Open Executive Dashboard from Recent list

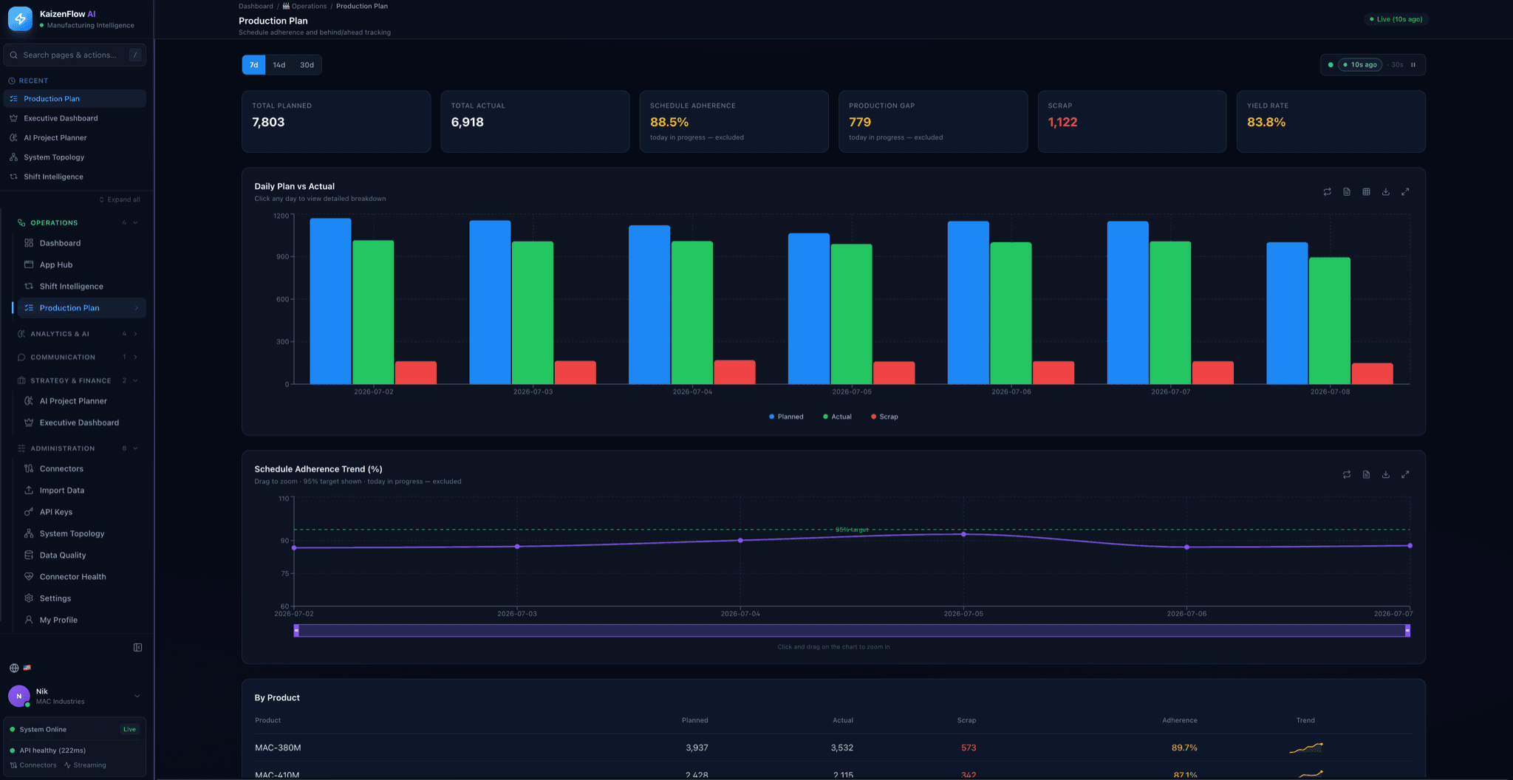(75, 118)
